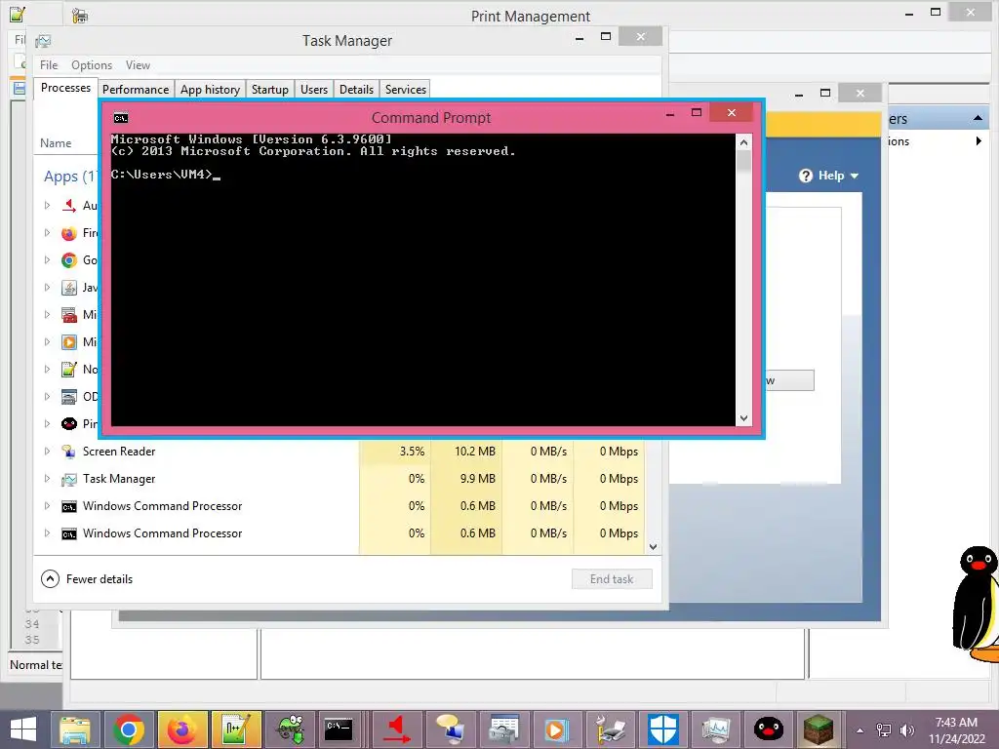Select the Task Manager process icon
Image resolution: width=999 pixels, height=749 pixels.
(x=69, y=479)
